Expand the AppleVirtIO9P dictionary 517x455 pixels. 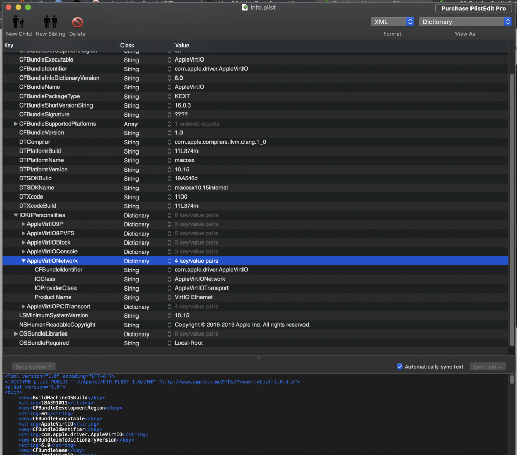click(23, 224)
